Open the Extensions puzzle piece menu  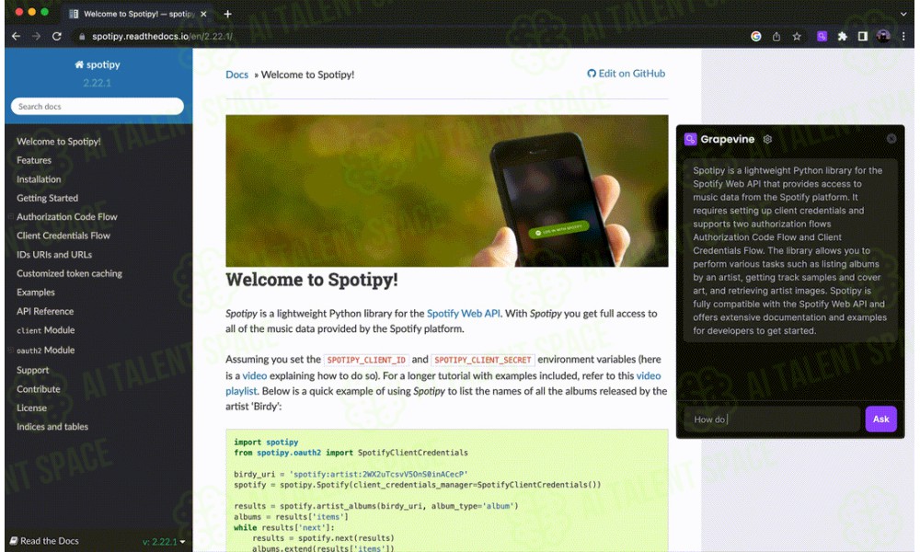(843, 37)
